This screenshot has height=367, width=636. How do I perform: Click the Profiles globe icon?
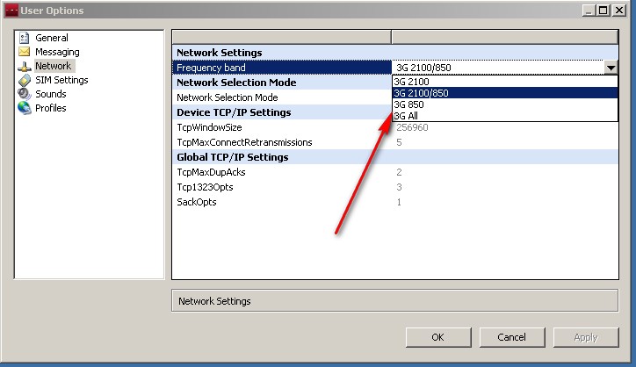[25, 108]
